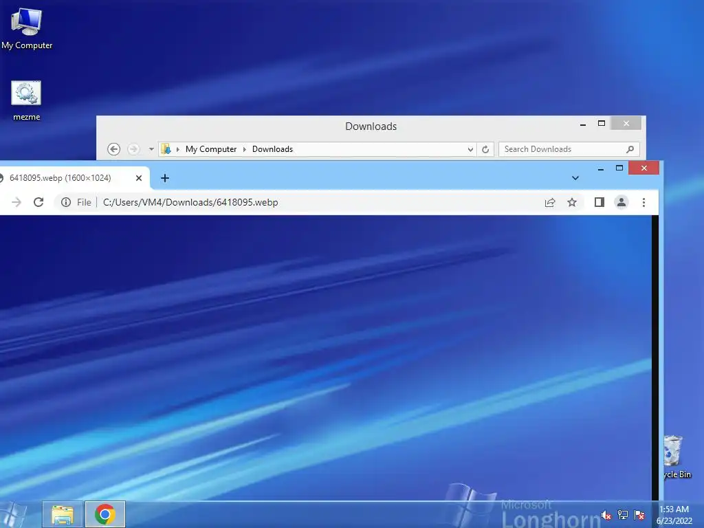
Task: Close the 6418095.webp tab
Action: 139,178
